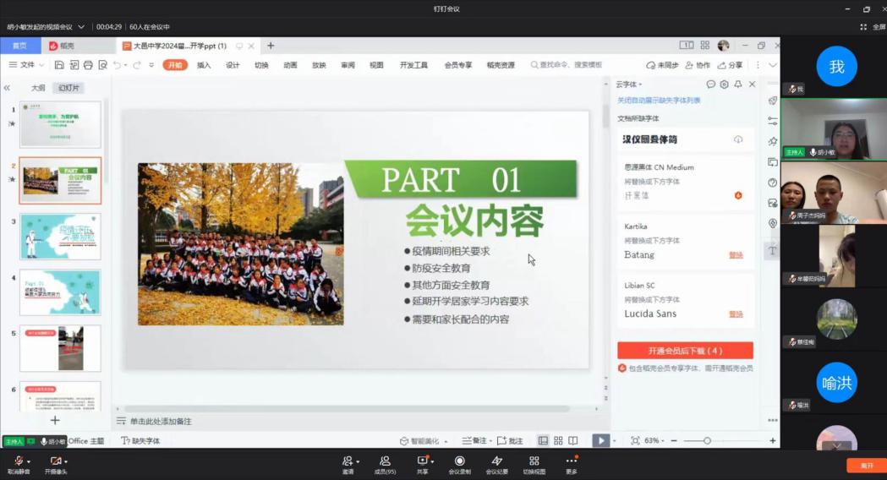Click the share screen icon
Image resolution: width=887 pixels, height=480 pixels.
coord(422,461)
